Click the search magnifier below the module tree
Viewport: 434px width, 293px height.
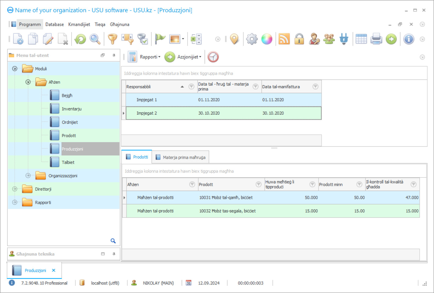pyautogui.click(x=113, y=241)
